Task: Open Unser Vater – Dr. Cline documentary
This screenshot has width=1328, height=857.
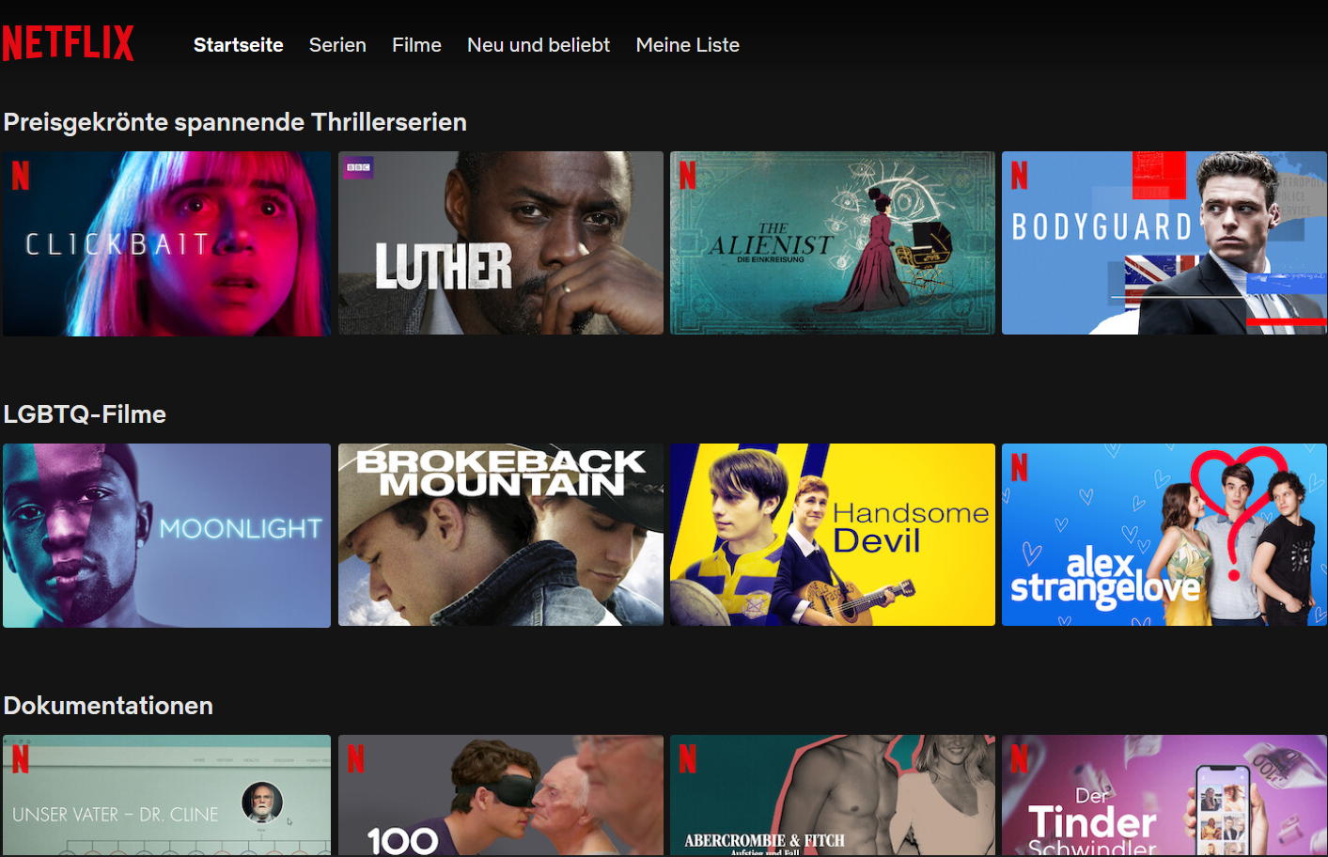Action: [167, 795]
